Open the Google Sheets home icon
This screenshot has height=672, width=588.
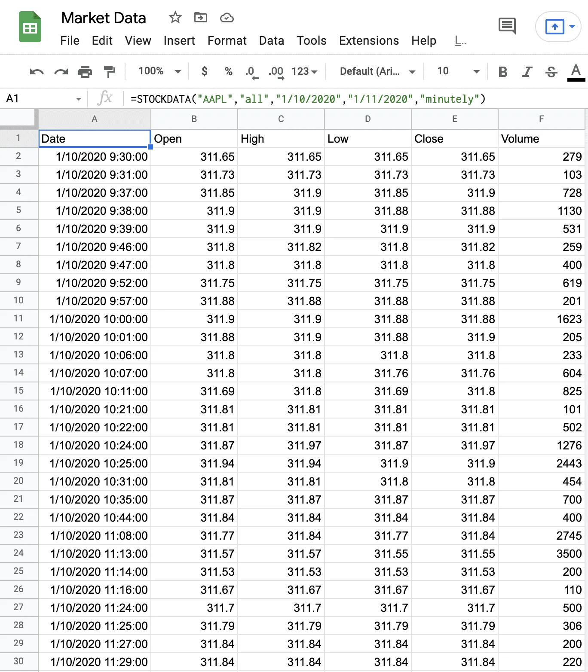point(30,27)
